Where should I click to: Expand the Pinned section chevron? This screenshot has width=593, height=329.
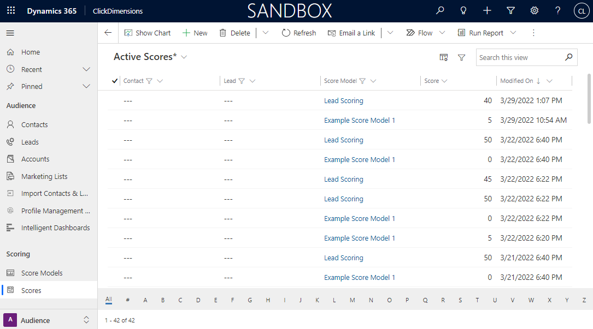click(x=86, y=87)
